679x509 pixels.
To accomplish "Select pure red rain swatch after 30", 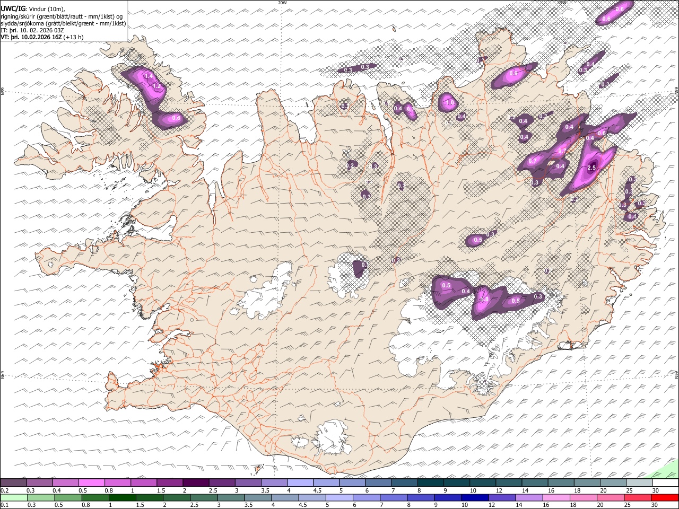I will tap(665, 497).
